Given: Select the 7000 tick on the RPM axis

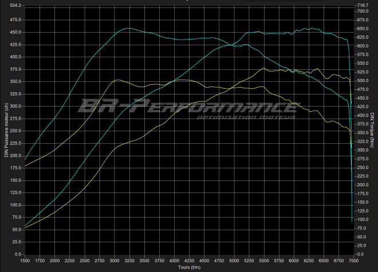Looking at the screenshot, I should click(x=354, y=260).
